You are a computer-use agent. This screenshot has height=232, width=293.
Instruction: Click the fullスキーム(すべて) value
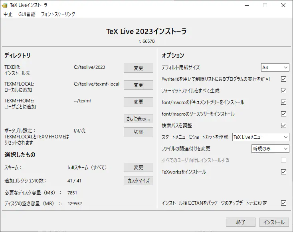coord(87,167)
